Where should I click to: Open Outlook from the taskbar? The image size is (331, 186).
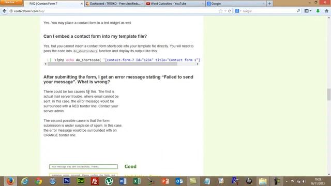[x=179, y=181]
